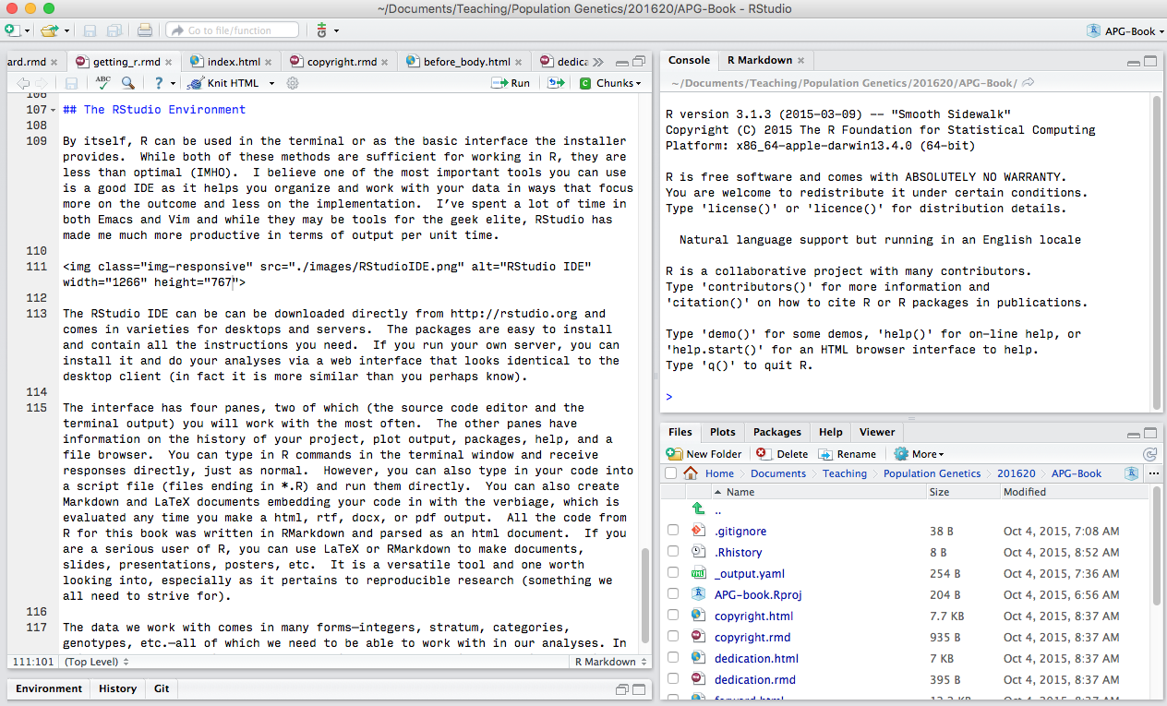
Task: Click the Teaching breadcrumb link
Action: pyautogui.click(x=845, y=473)
